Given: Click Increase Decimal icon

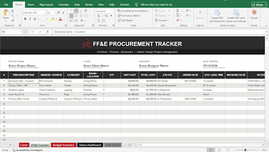Looking at the screenshot, I should point(99,21).
